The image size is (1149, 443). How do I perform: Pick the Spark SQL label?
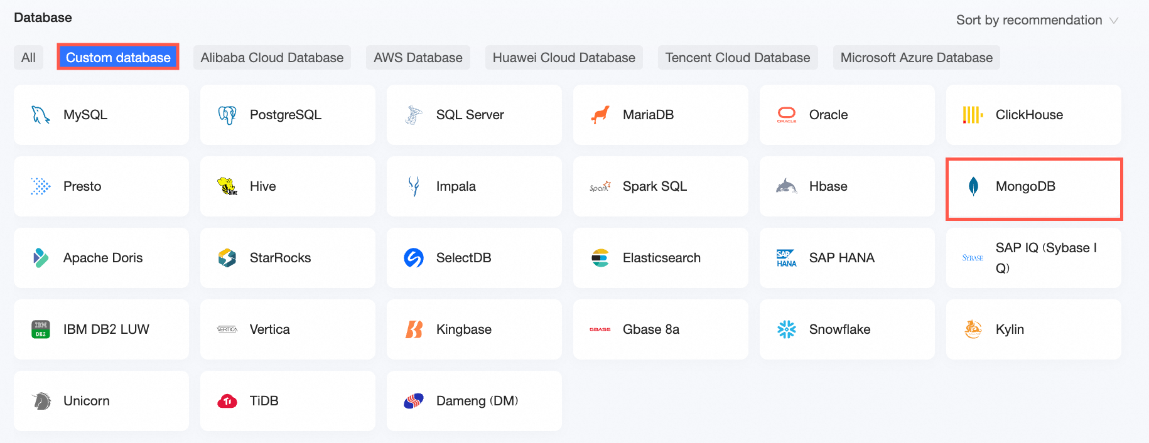click(655, 186)
